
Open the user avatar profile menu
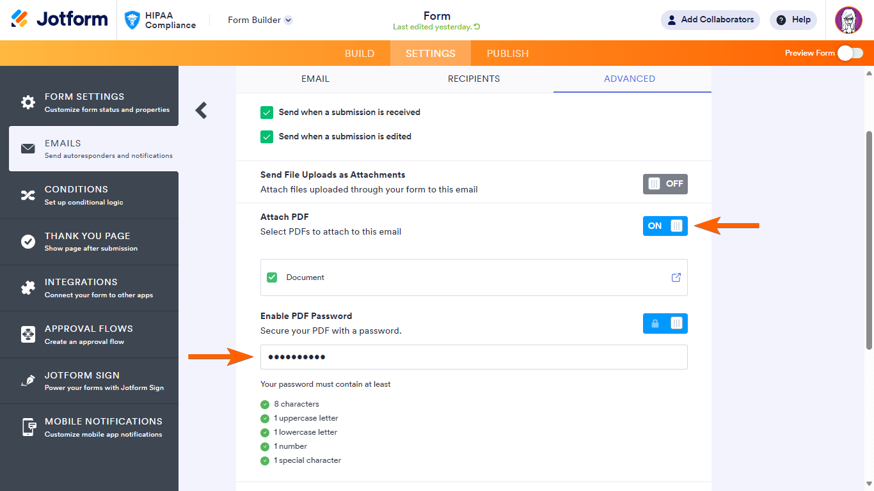(x=848, y=20)
